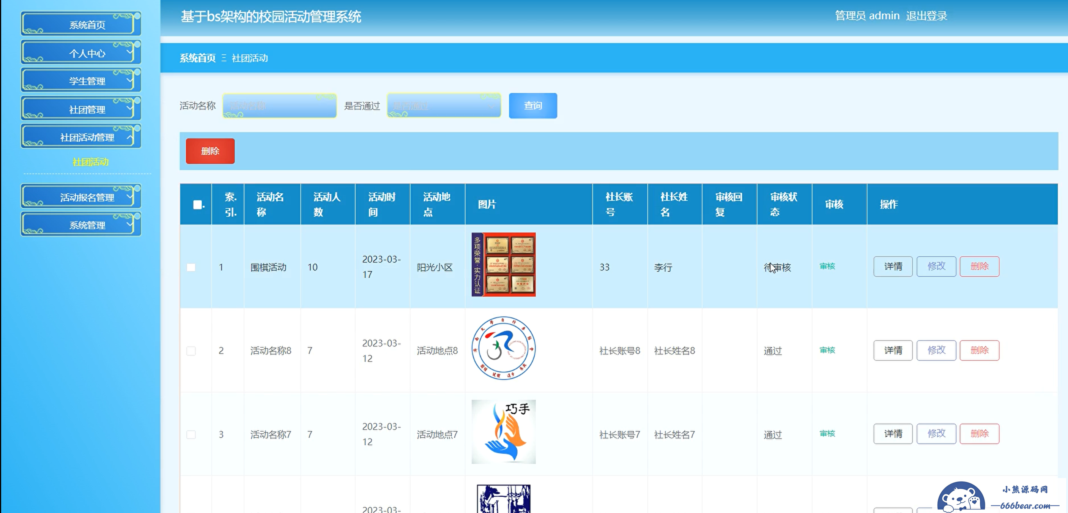This screenshot has width=1068, height=513.
Task: Click the 审核状态 column header
Action: point(784,204)
